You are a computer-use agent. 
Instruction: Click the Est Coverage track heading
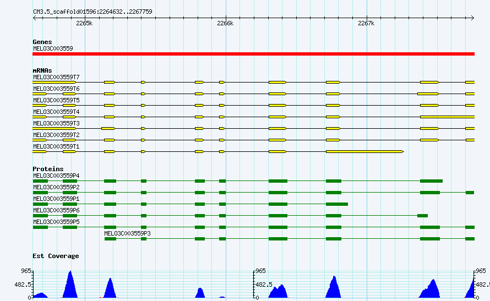[x=56, y=256]
